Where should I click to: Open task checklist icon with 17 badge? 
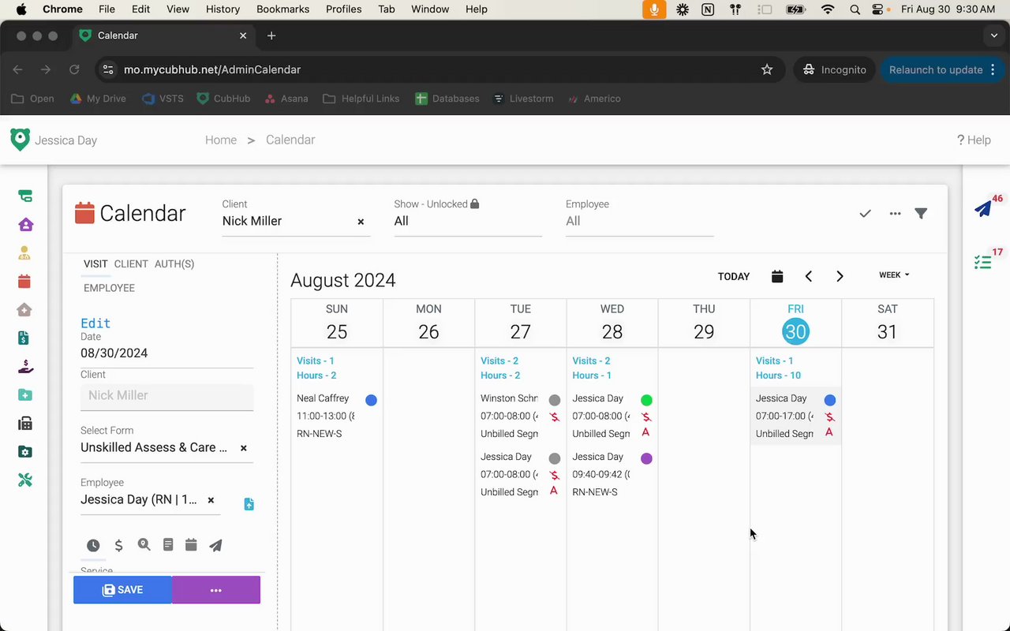(x=983, y=263)
